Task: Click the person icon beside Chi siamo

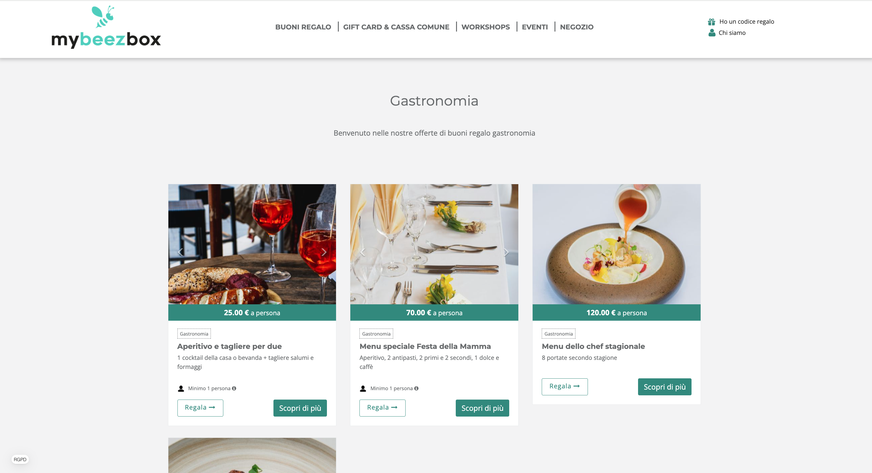Action: coord(712,33)
